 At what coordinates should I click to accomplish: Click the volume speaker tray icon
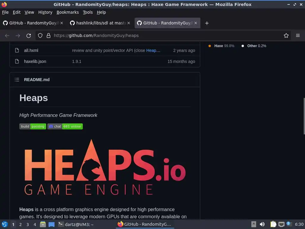pos(262,224)
